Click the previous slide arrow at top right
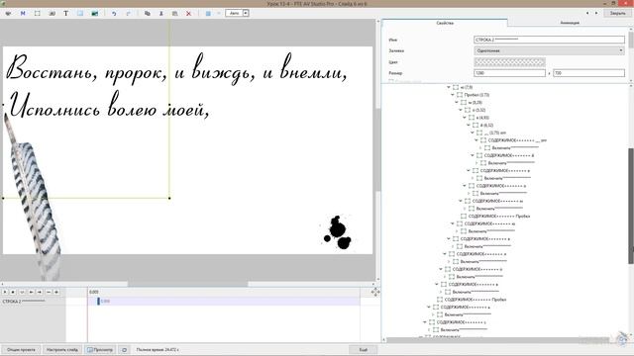634x356 pixels. coord(587,13)
